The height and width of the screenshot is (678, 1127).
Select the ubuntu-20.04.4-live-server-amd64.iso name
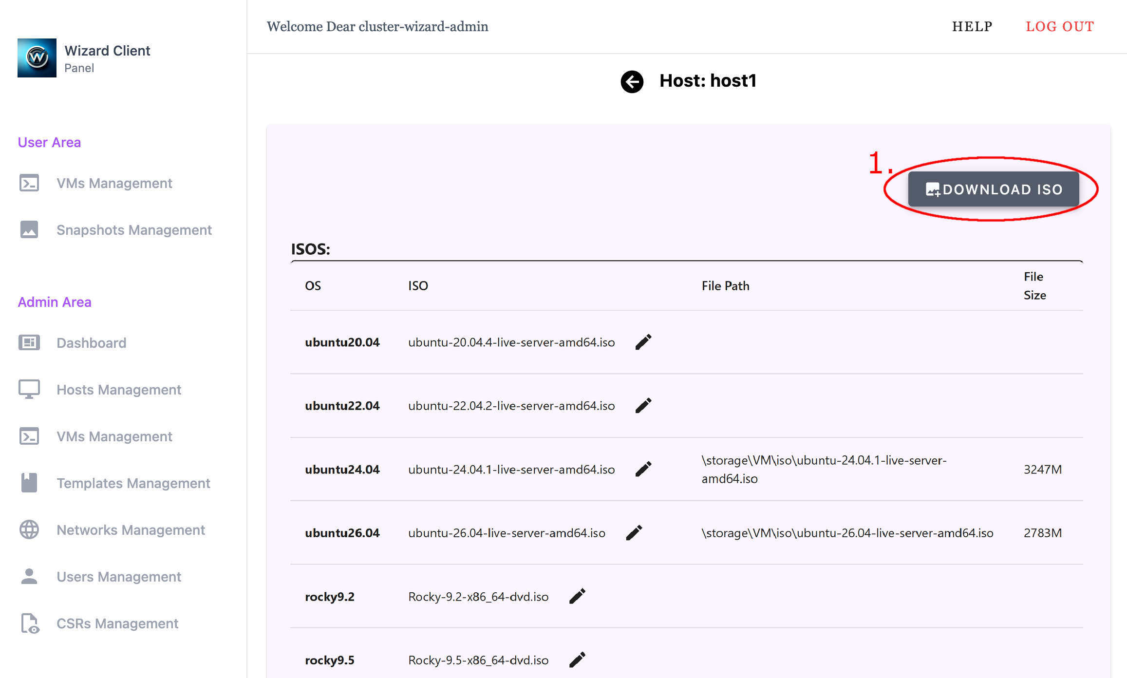point(511,342)
